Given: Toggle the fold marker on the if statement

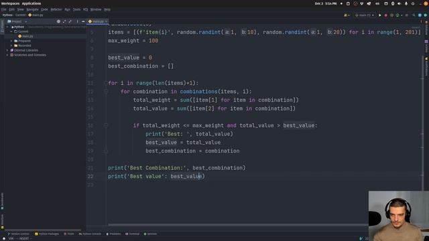Looking at the screenshot, I should pyautogui.click(x=106, y=125).
